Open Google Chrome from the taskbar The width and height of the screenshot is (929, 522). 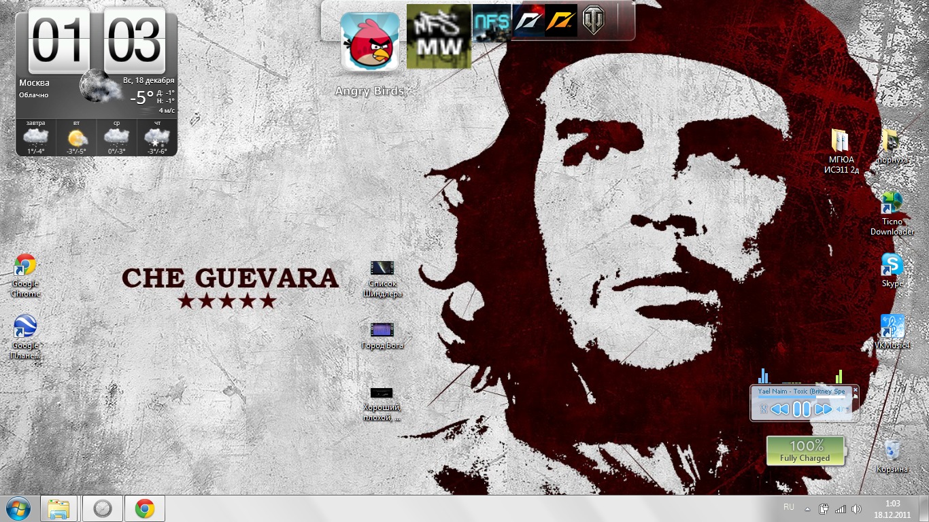pos(145,508)
